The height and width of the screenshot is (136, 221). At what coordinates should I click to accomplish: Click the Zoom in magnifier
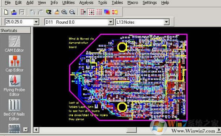click(64, 12)
